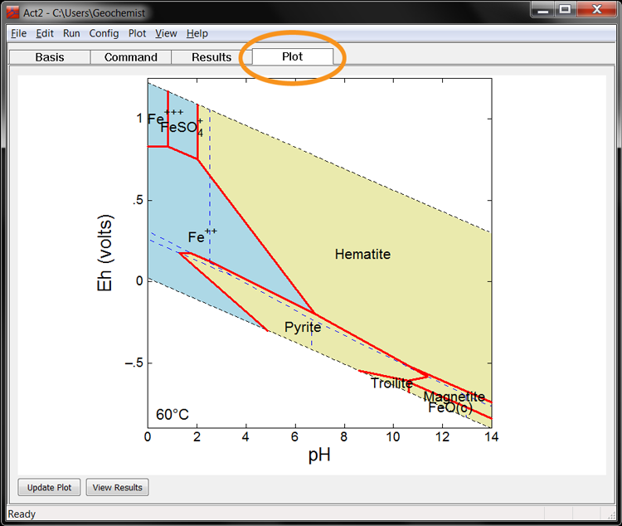Image resolution: width=622 pixels, height=526 pixels.
Task: Switch to the Command tab
Action: [131, 57]
